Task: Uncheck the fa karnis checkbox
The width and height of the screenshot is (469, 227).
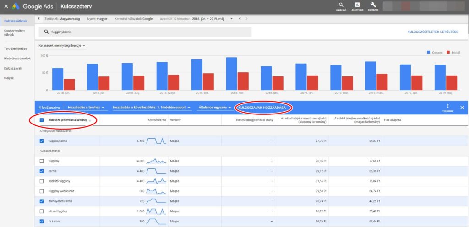Action: (42, 222)
